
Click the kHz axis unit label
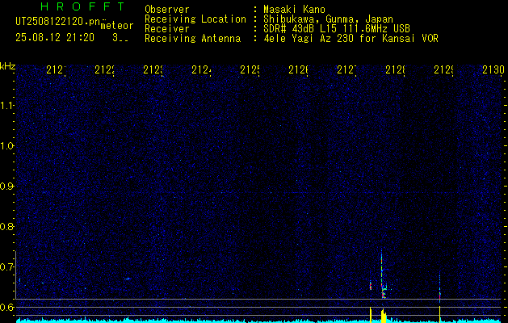coord(8,66)
